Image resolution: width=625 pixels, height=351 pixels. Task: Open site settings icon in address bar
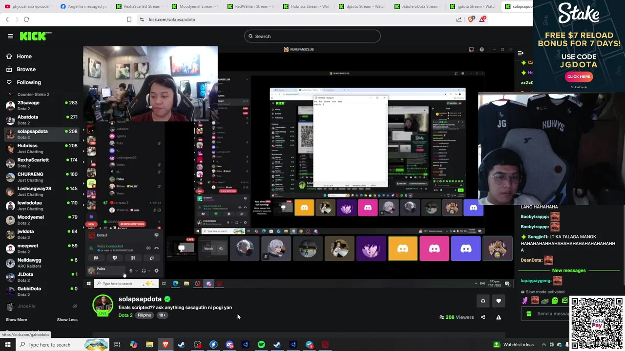142,19
